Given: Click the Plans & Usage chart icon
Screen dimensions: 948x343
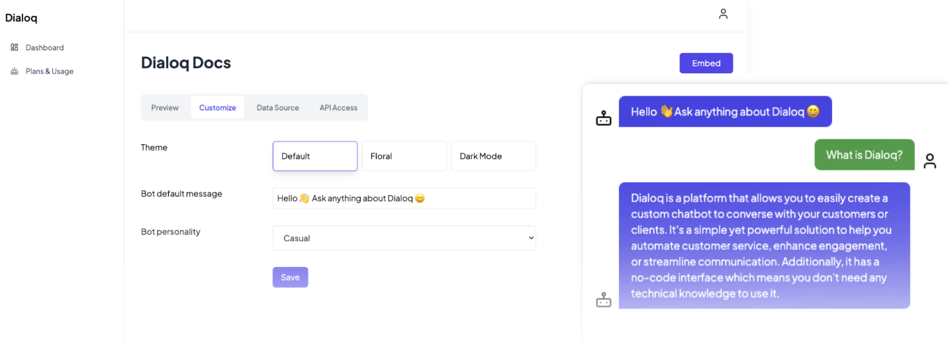Looking at the screenshot, I should pos(15,71).
